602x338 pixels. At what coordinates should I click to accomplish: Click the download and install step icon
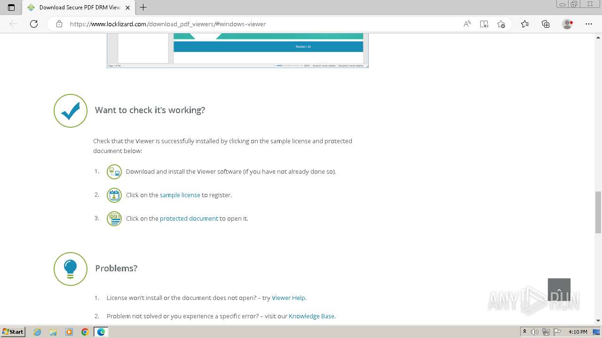(x=114, y=172)
